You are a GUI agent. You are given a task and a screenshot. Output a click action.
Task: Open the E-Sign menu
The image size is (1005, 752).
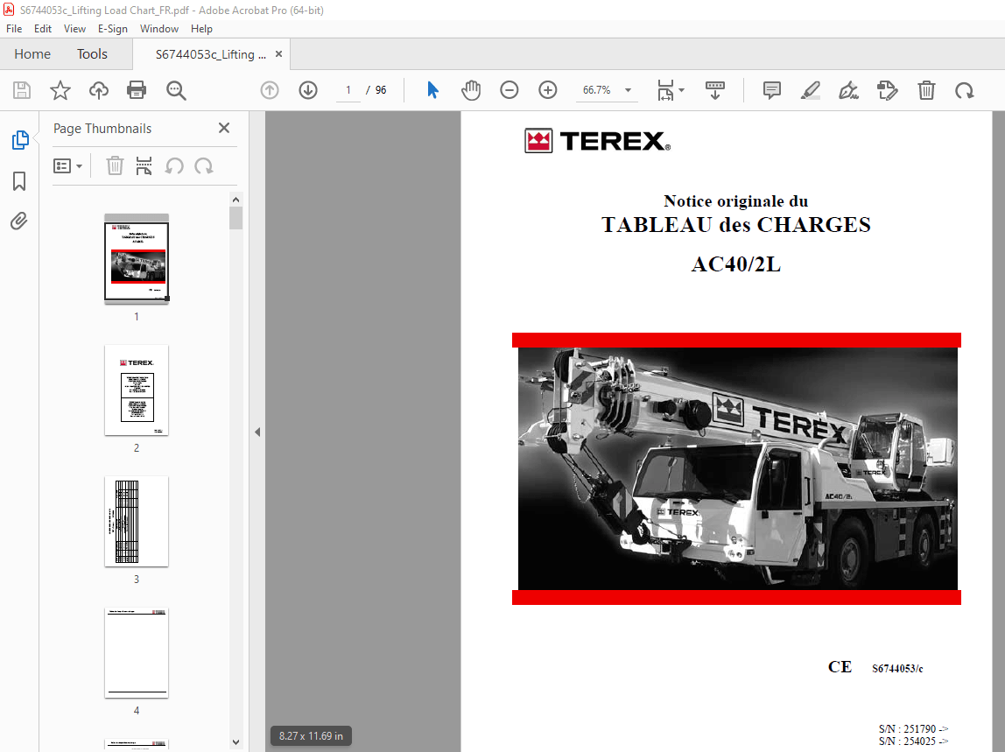pyautogui.click(x=113, y=28)
